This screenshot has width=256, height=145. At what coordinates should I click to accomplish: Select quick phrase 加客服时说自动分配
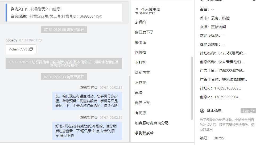152,123
